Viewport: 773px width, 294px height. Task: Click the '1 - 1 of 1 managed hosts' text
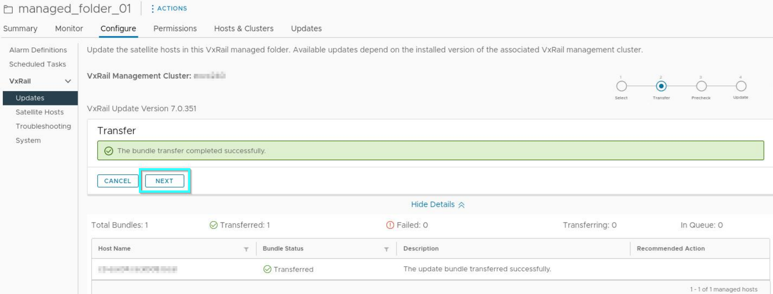[723, 289]
